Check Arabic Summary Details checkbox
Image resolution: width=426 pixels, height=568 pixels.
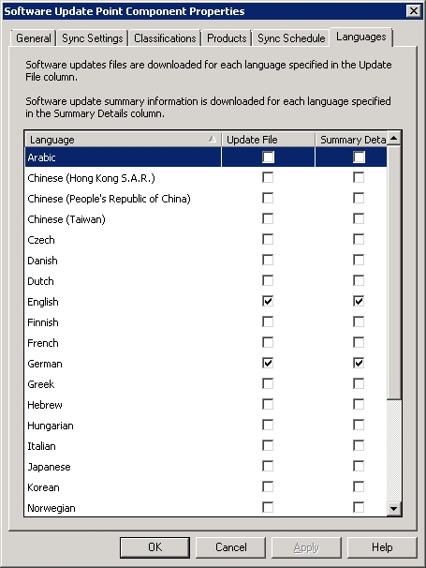pos(359,157)
